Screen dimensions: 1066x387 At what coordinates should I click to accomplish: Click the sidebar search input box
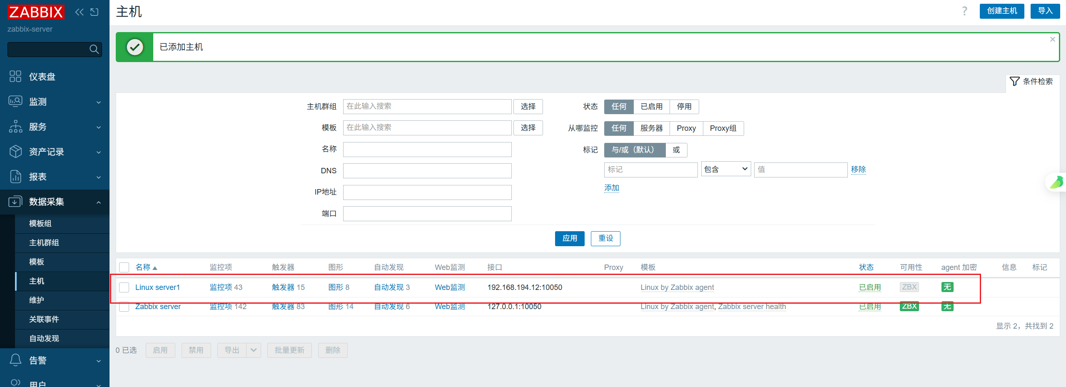pos(55,49)
